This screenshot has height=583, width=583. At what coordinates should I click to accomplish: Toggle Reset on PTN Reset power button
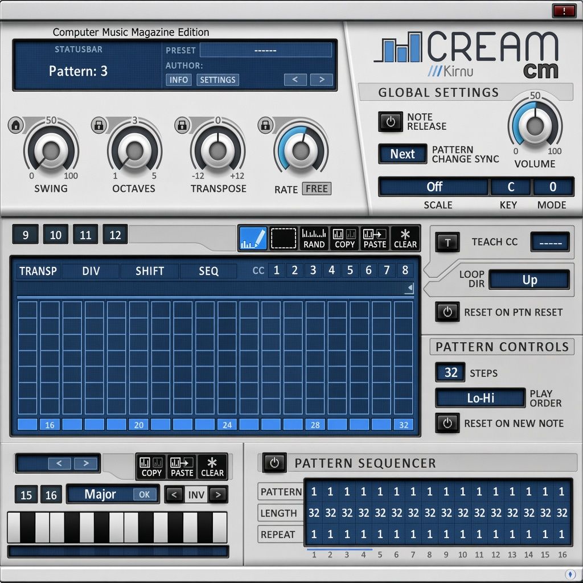click(x=447, y=311)
